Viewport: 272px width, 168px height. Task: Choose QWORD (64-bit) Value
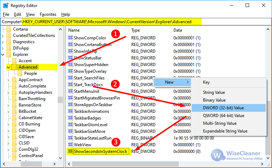pos(229,116)
